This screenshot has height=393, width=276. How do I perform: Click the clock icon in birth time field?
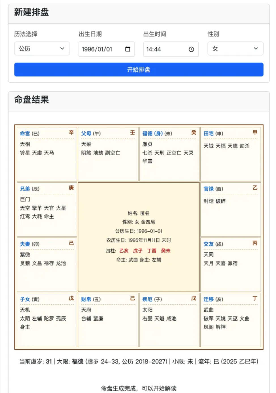[x=192, y=49]
